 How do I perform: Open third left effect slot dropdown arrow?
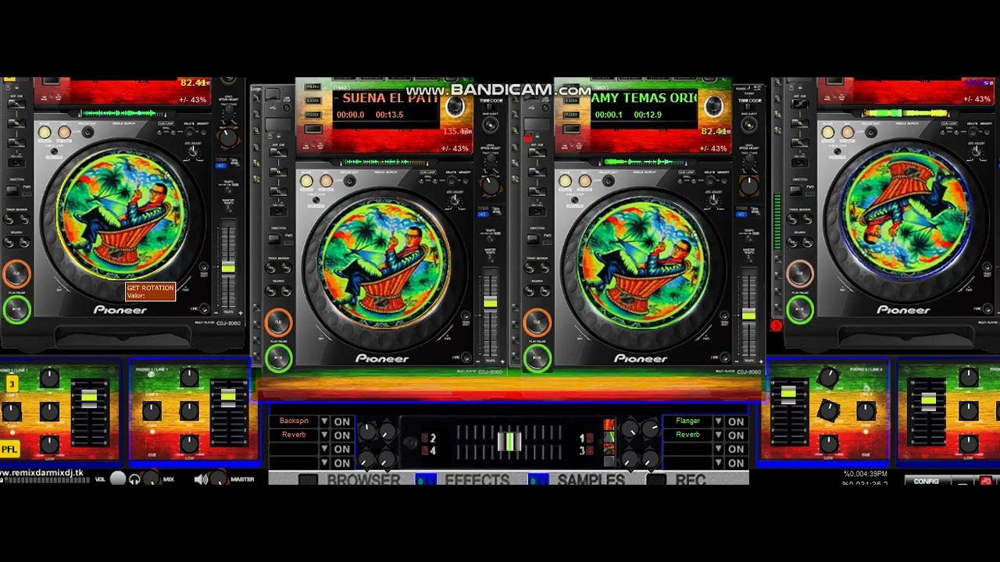coord(324,449)
